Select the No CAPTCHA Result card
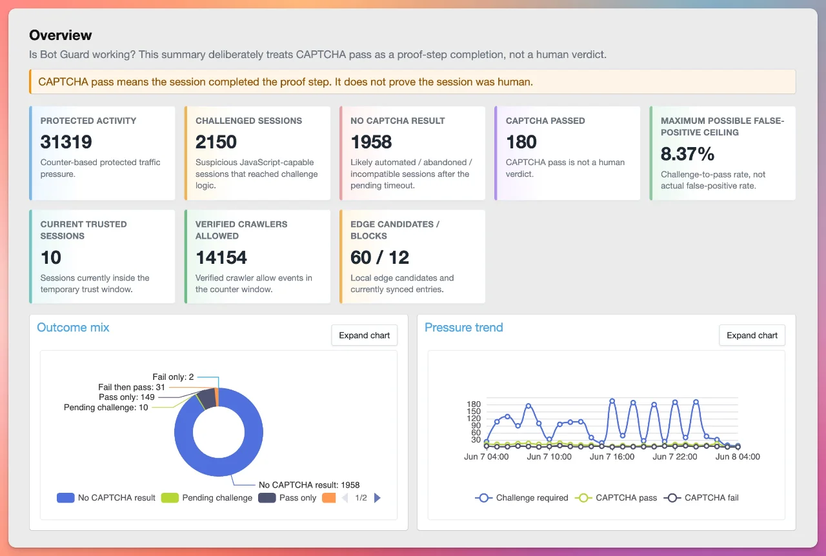Screen dimensions: 826x556 412,154
